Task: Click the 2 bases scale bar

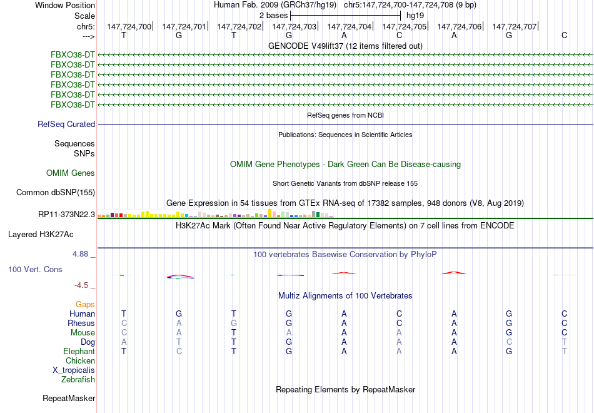Action: (346, 16)
